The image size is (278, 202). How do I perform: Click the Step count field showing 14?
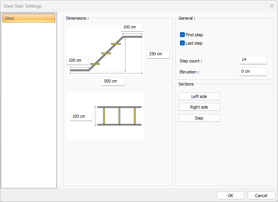[253, 60]
